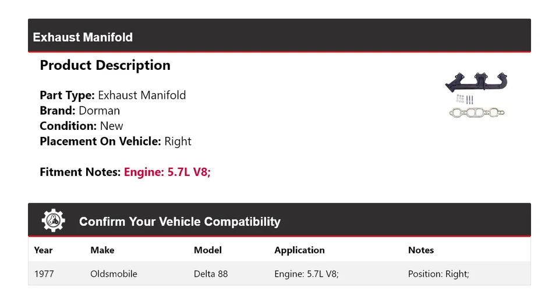Screen dimensions: 559x304
Task: Select the Application column header
Action: [299, 250]
